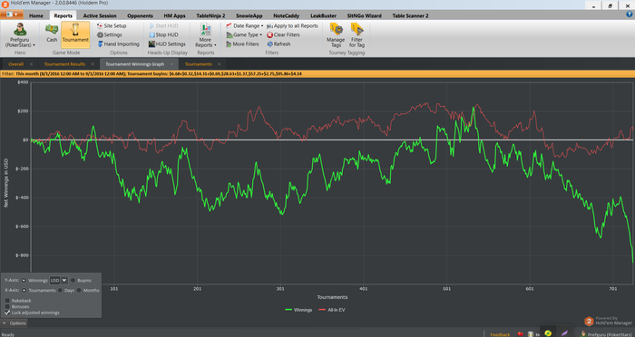Close the Overall report tab

click(x=31, y=64)
